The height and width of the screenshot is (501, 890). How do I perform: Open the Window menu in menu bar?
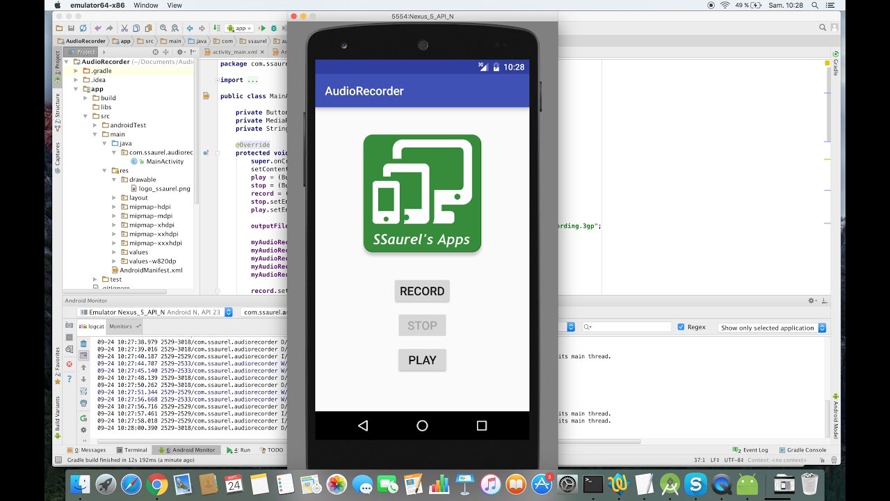tap(145, 5)
